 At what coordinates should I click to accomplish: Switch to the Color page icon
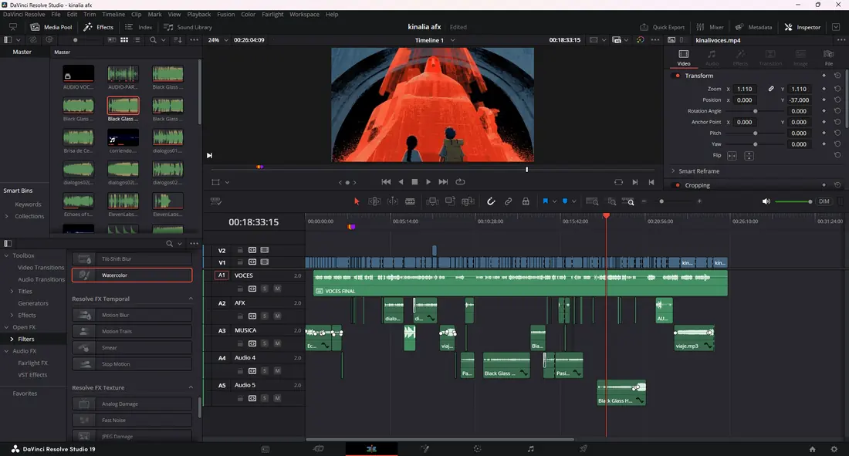point(477,449)
